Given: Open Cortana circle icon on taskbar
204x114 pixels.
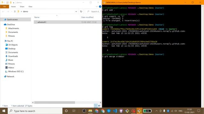Looking at the screenshot, I should click(x=66, y=111).
